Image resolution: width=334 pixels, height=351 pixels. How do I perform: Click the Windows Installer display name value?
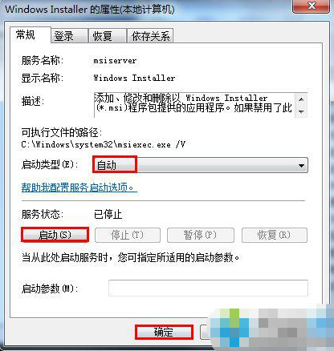coord(134,78)
